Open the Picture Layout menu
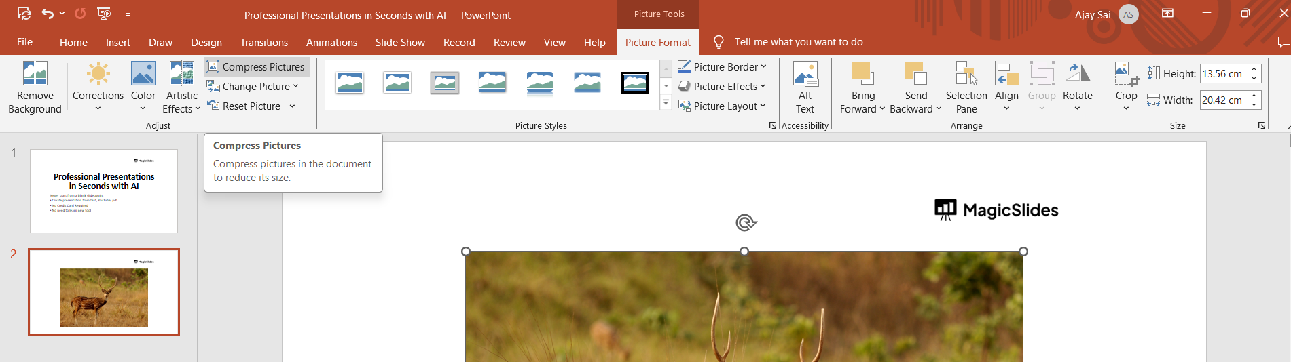The height and width of the screenshot is (362, 1291). click(x=722, y=106)
